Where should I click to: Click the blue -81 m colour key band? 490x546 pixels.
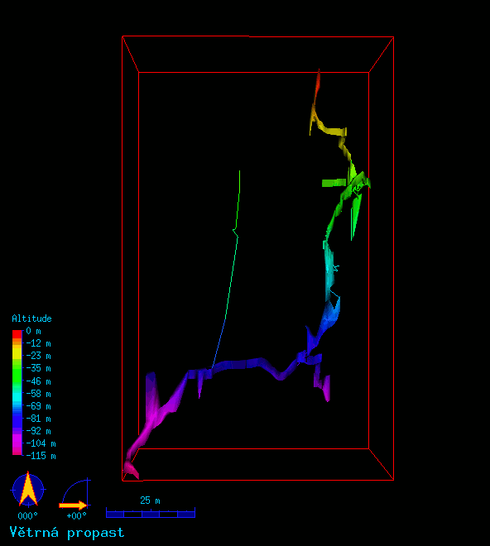[x=17, y=419]
